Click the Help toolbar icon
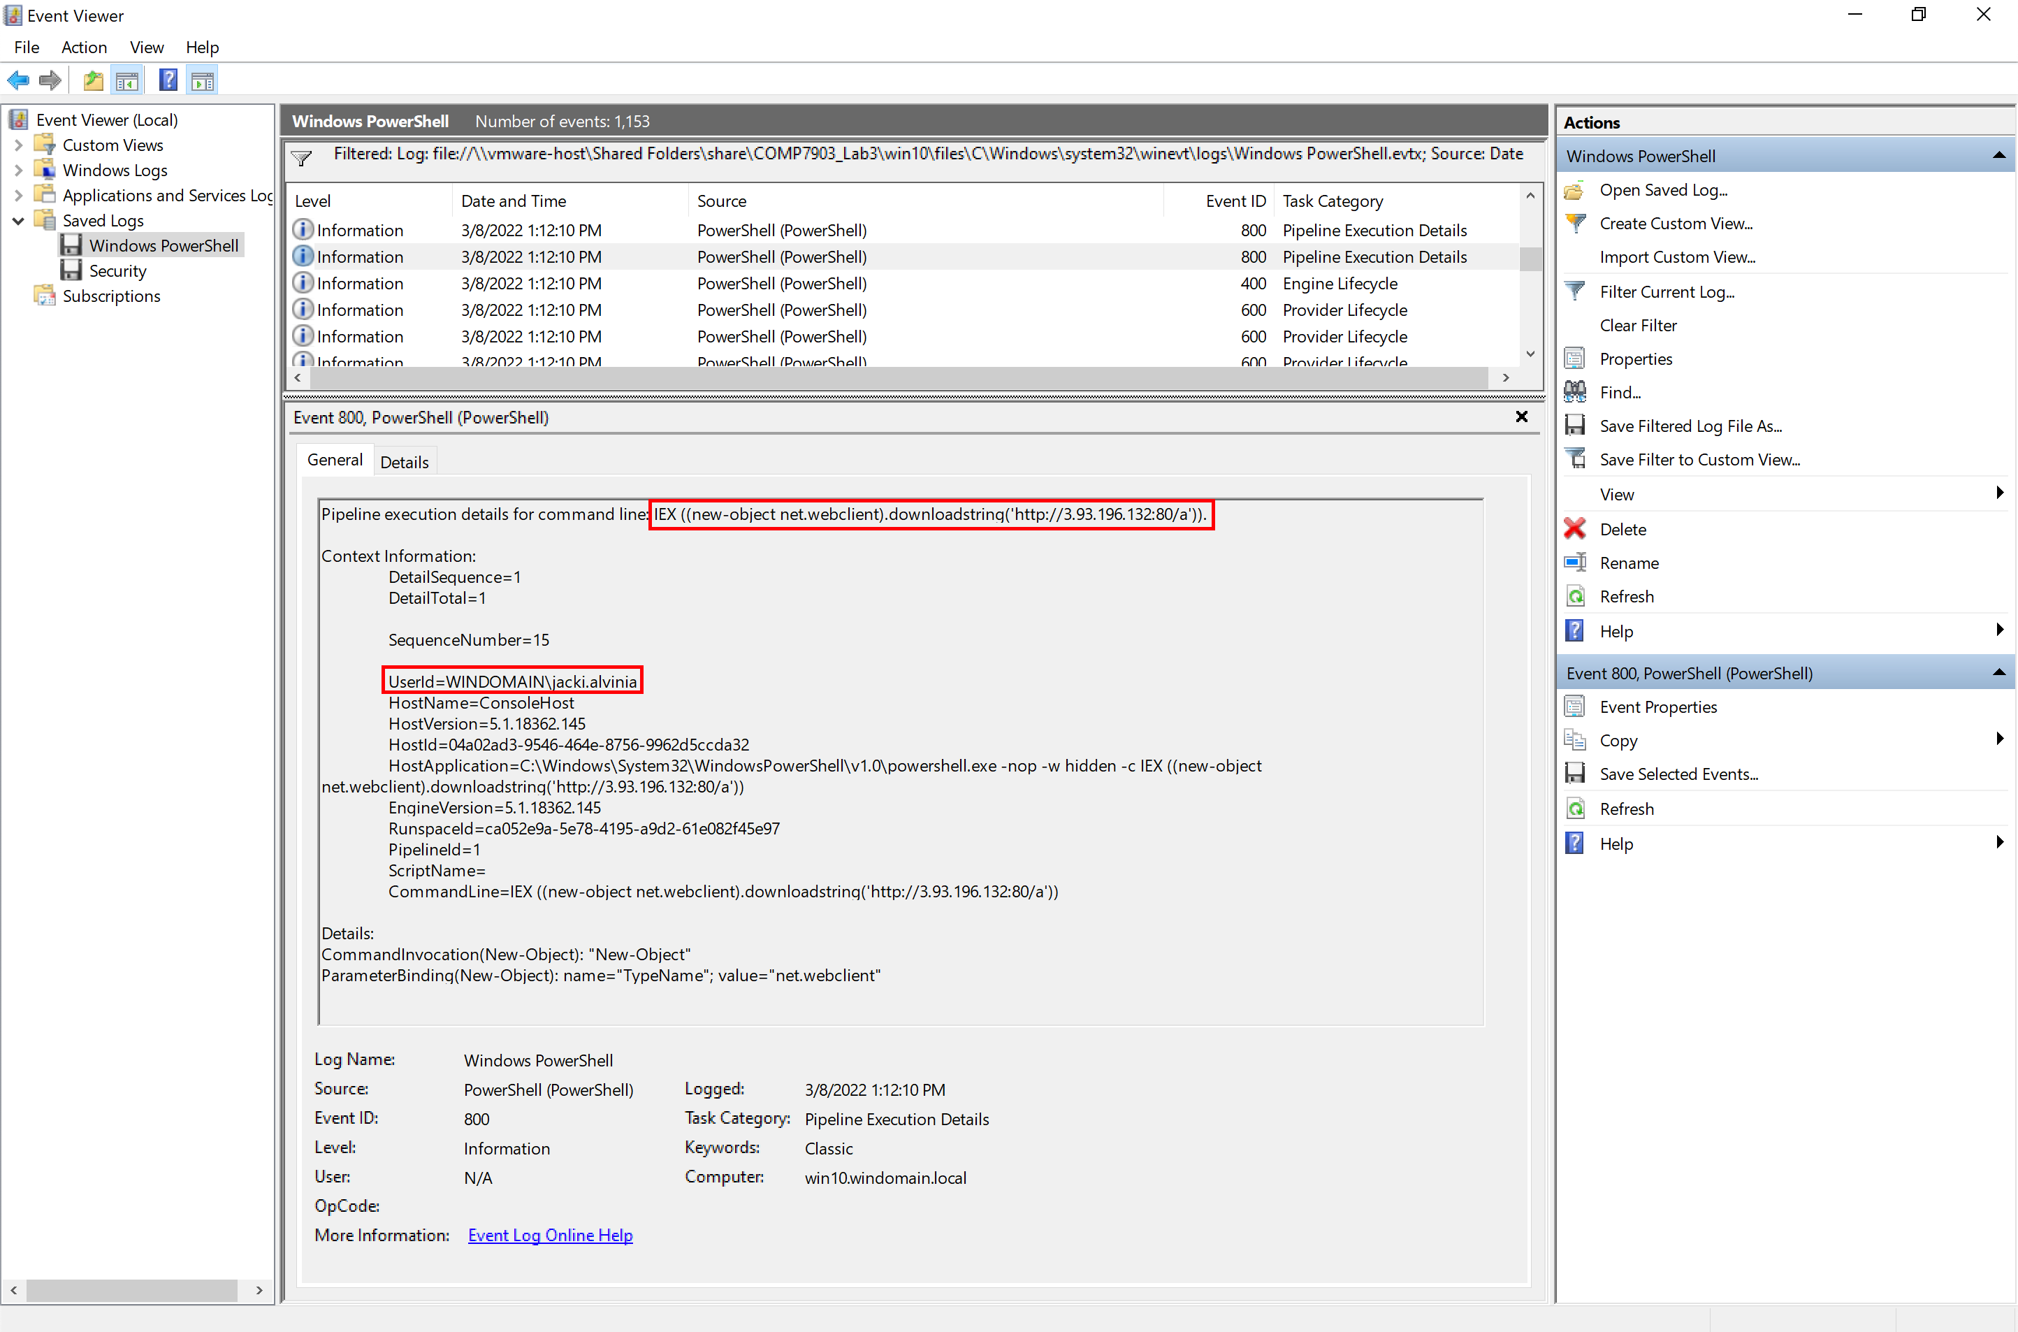This screenshot has height=1332, width=2018. pyautogui.click(x=168, y=80)
